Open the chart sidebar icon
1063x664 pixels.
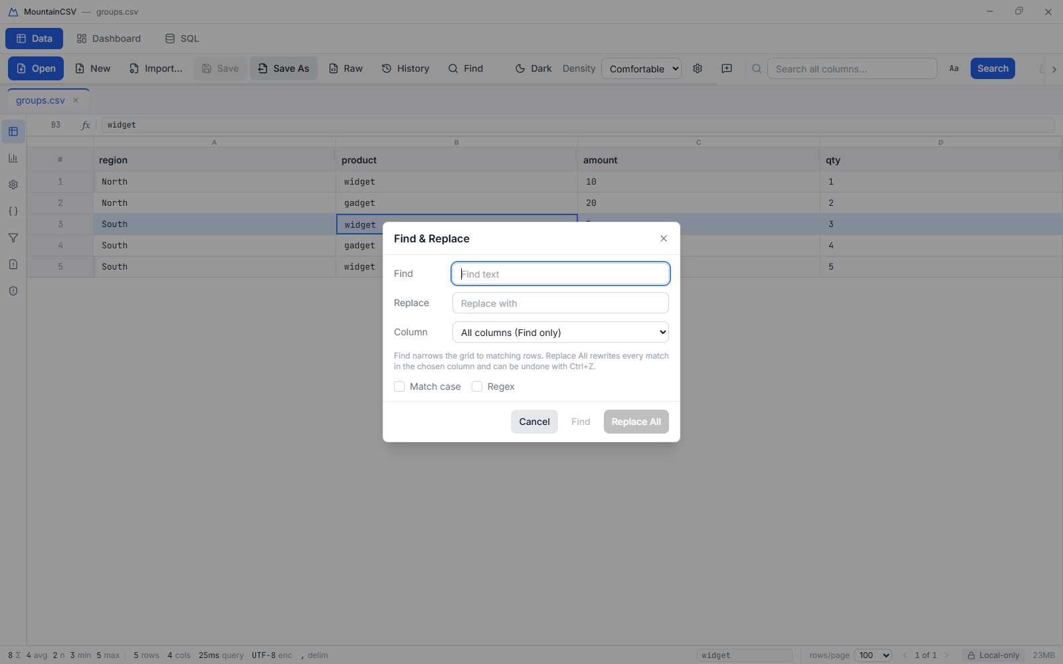coord(13,158)
